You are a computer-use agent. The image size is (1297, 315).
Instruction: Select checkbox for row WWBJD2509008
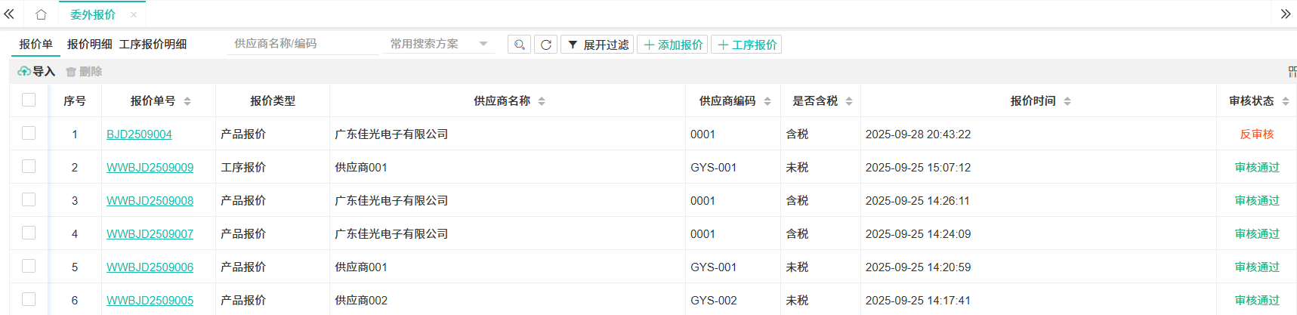pyautogui.click(x=29, y=199)
